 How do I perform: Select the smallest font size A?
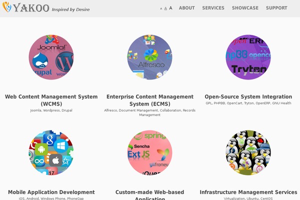(x=161, y=8)
